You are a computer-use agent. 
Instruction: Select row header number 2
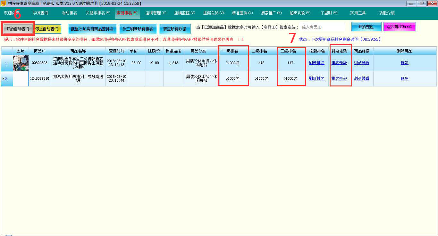coord(6,78)
